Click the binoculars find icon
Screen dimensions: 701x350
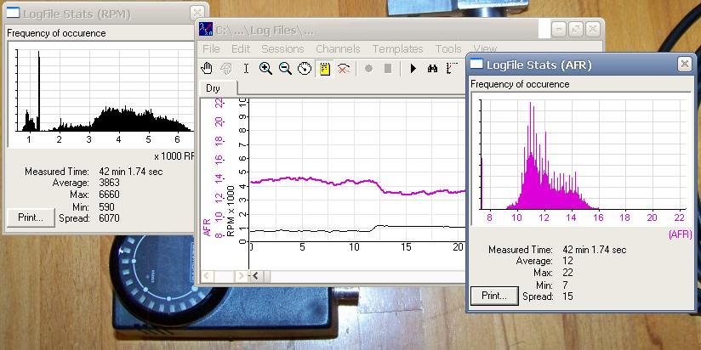(x=432, y=69)
